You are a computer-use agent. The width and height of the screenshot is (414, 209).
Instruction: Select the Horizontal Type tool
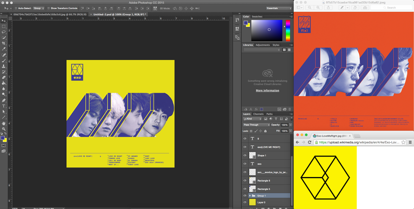(4, 106)
